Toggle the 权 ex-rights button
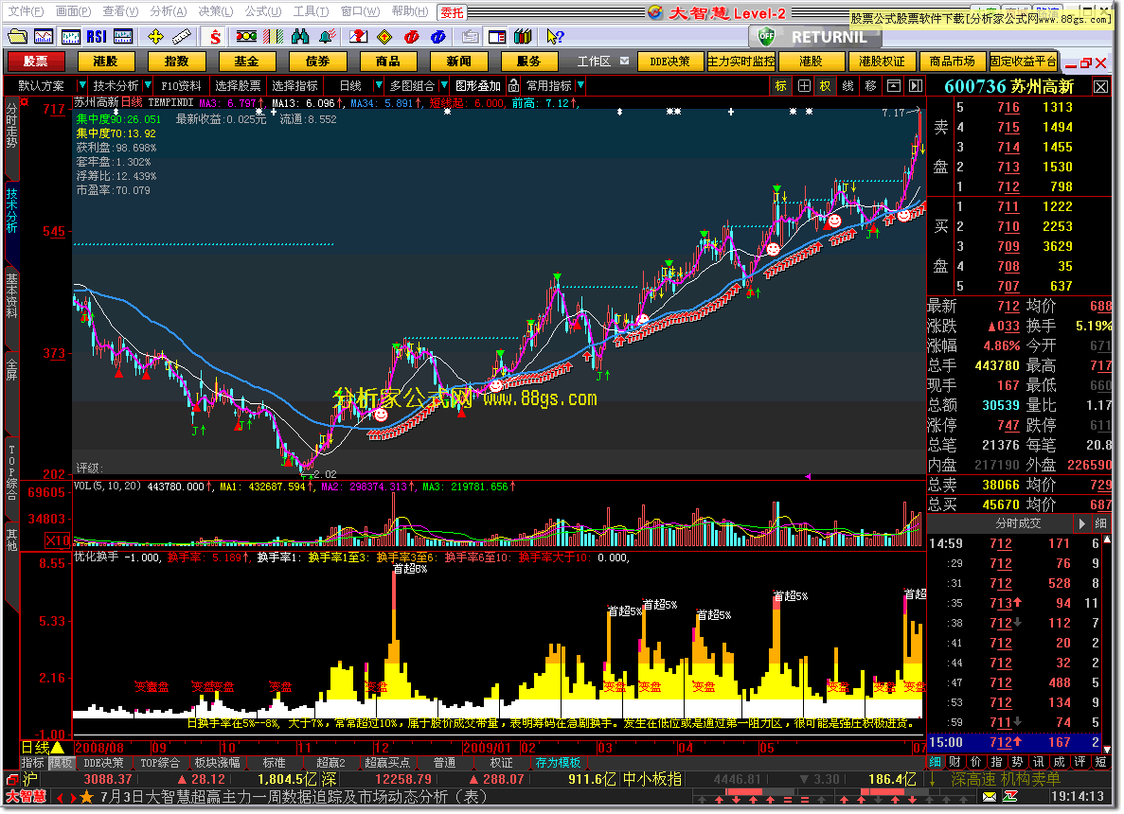1124x814 pixels. point(825,86)
